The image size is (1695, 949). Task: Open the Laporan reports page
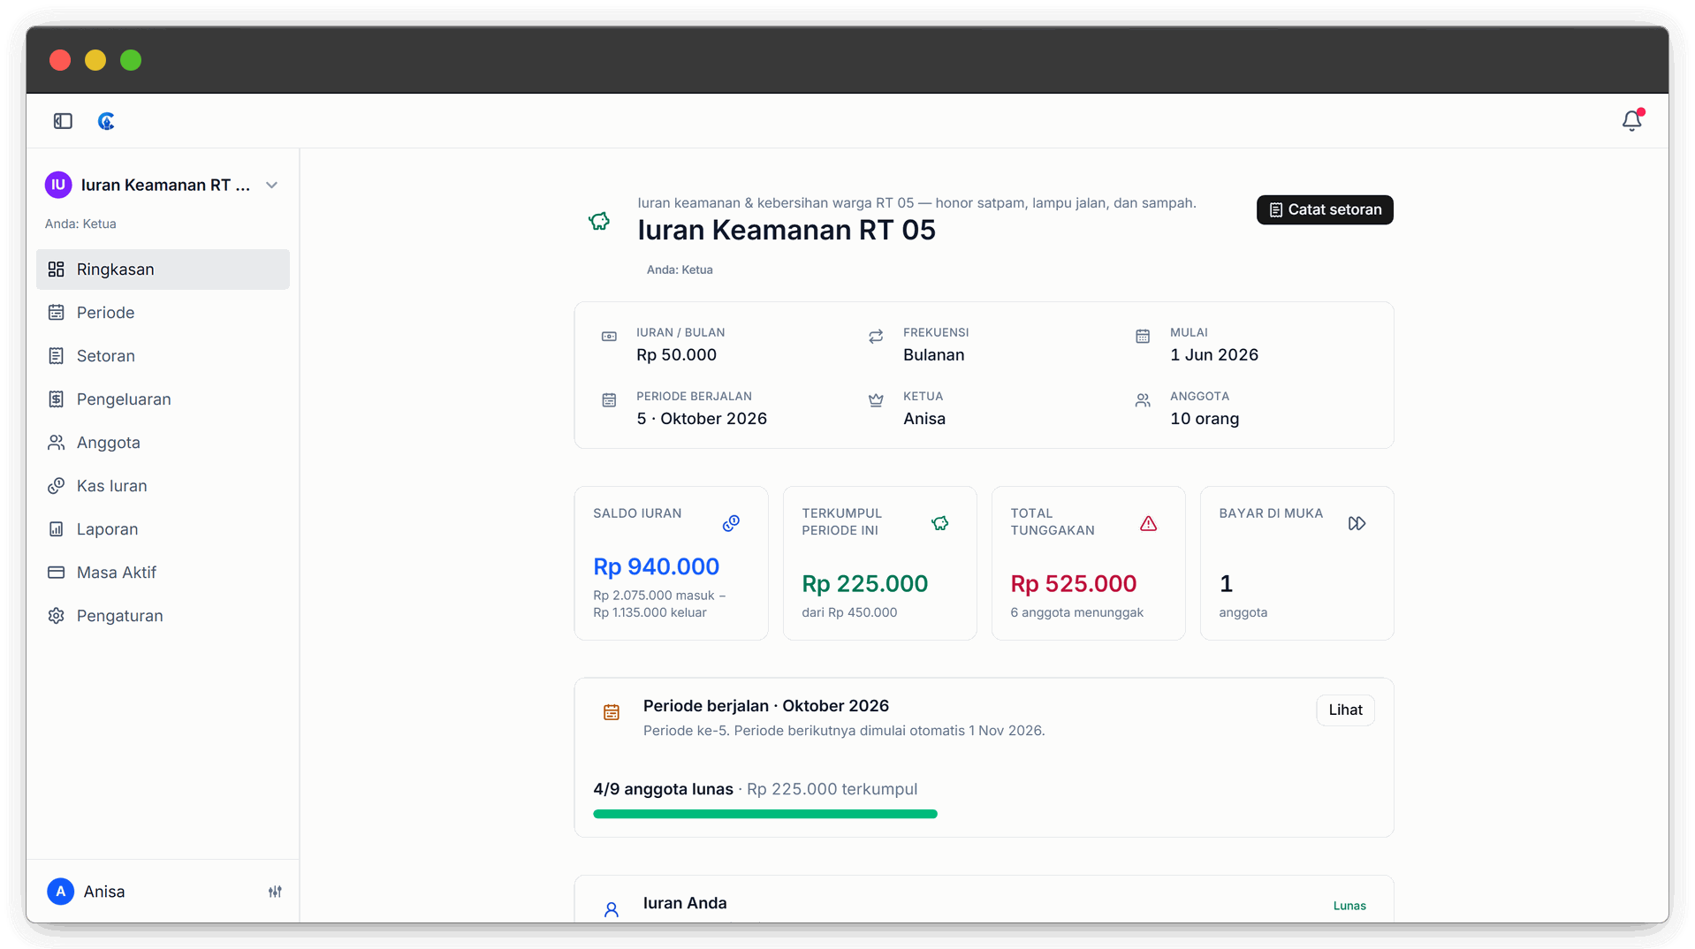coord(163,529)
